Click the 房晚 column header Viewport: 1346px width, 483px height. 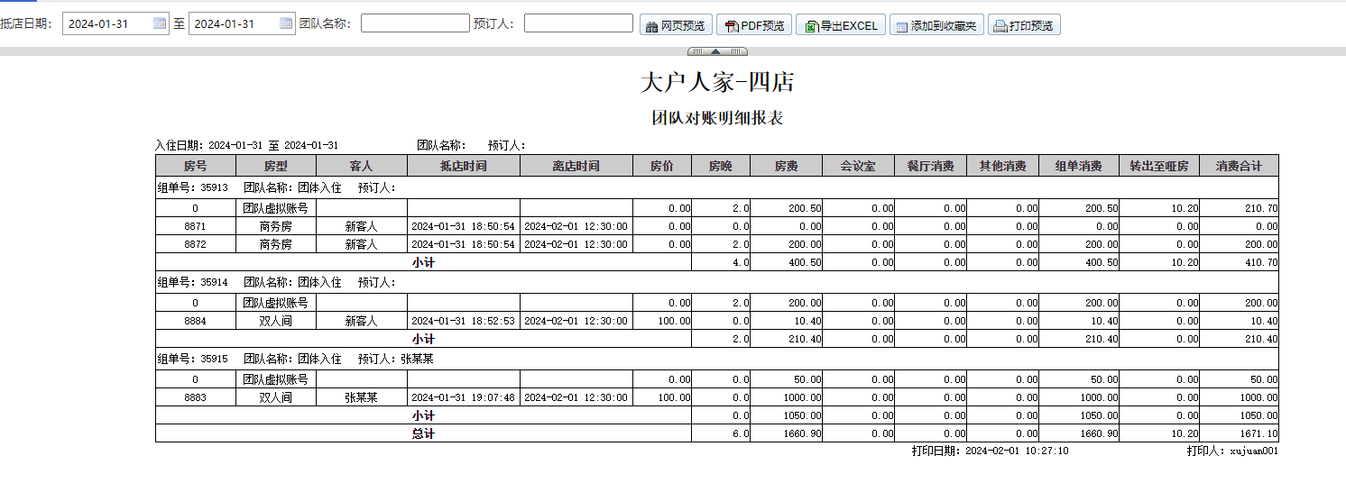point(721,166)
